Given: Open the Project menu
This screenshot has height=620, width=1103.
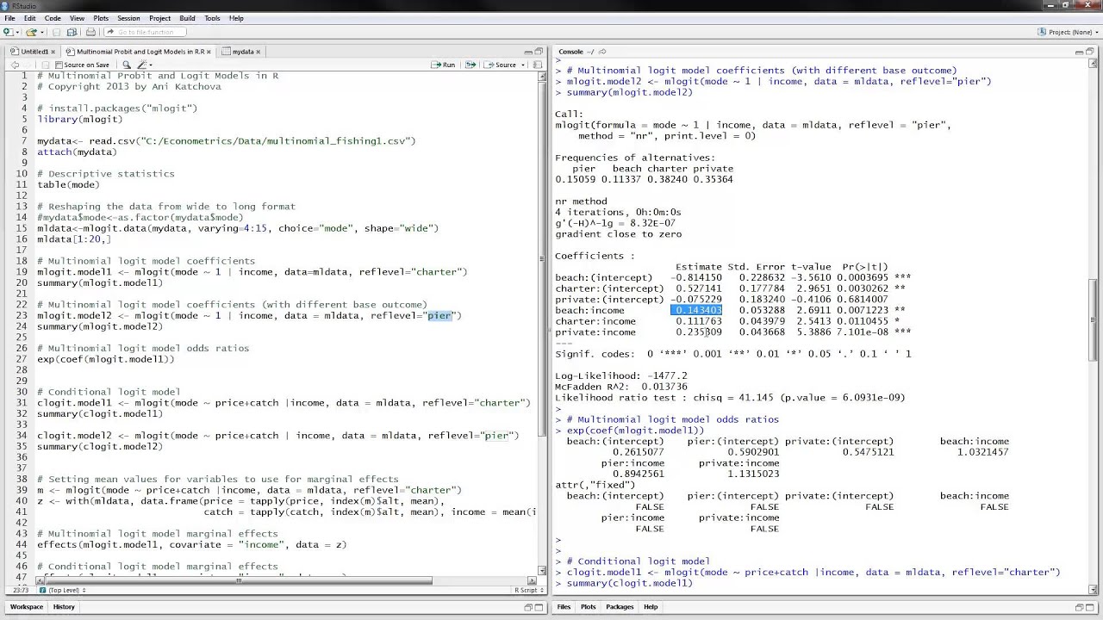Looking at the screenshot, I should point(159,18).
